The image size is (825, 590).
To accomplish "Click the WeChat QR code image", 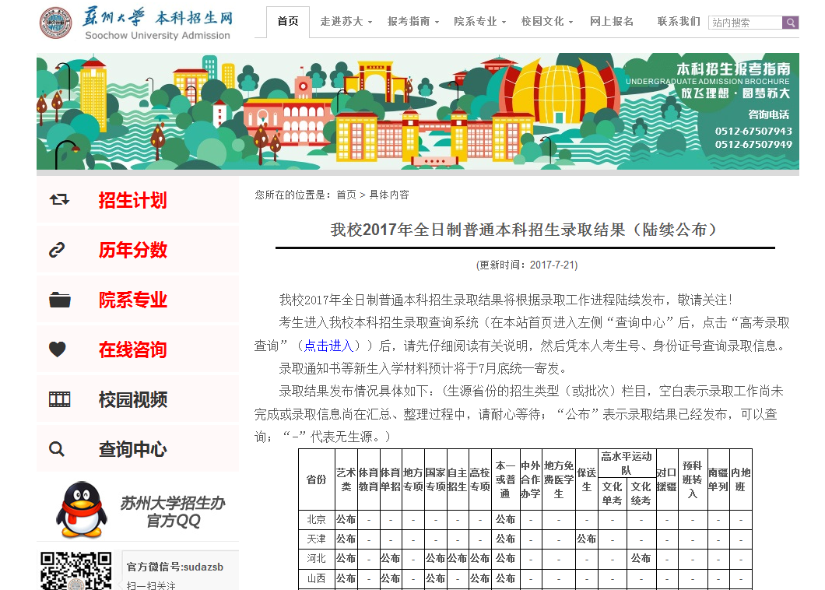I will (x=75, y=571).
